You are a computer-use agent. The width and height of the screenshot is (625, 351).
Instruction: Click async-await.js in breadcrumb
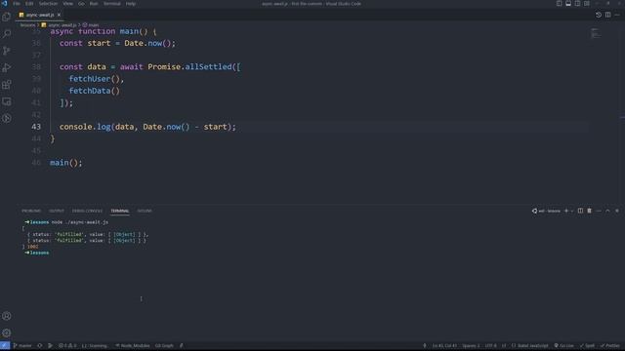[x=59, y=25]
